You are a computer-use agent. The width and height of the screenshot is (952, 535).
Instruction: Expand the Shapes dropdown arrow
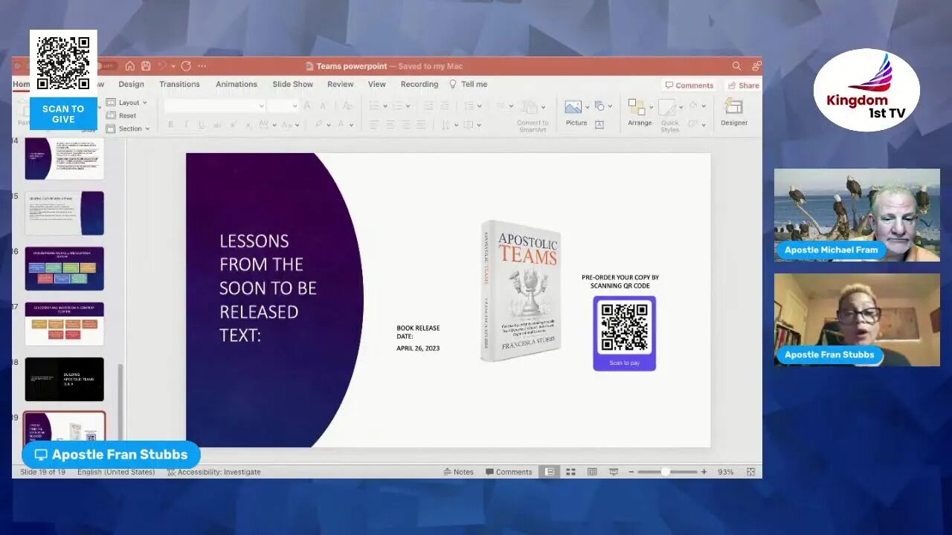[609, 107]
